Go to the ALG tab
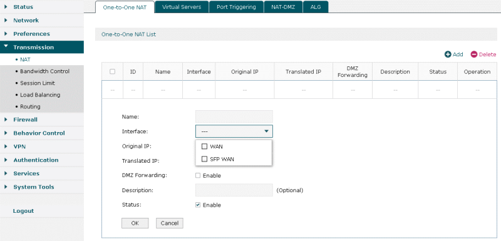 316,7
